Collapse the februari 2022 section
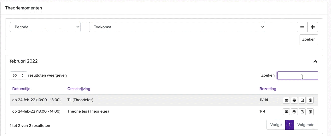Image resolution: width=331 pixels, height=136 pixels. (x=315, y=61)
